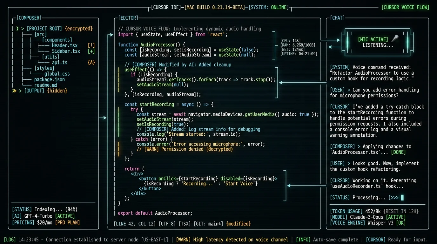This screenshot has height=244, width=437.
Task: Click the function AudioProcessor() line
Action: (x=151, y=45)
